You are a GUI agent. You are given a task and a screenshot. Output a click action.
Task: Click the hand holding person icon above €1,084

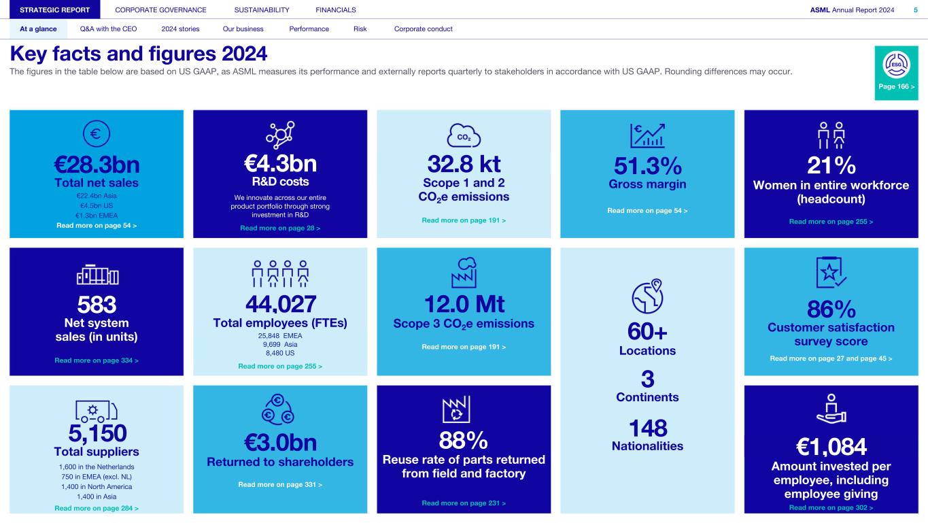pyautogui.click(x=831, y=409)
